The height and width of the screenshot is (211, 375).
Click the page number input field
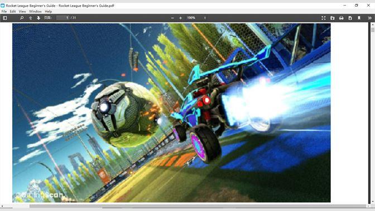click(x=62, y=18)
